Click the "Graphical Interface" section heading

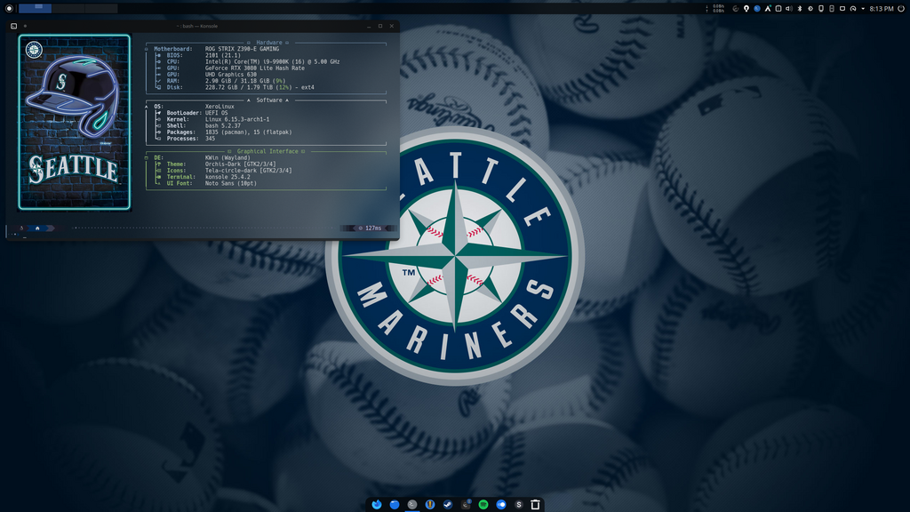coord(267,151)
